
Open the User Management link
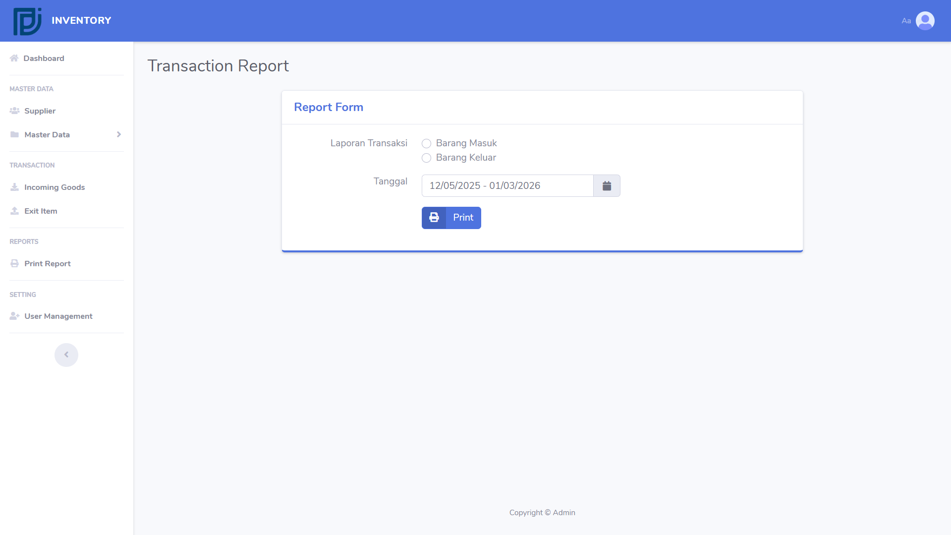(x=58, y=316)
